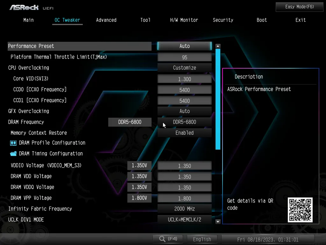Open CPU Overclocking Customize dropdown
Viewport: 326px width, 245px height.
(185, 68)
